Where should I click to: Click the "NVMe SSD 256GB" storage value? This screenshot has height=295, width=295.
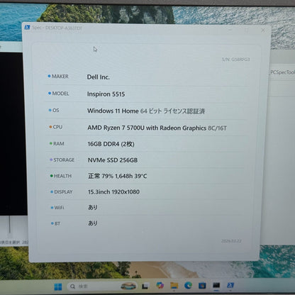[113, 160]
